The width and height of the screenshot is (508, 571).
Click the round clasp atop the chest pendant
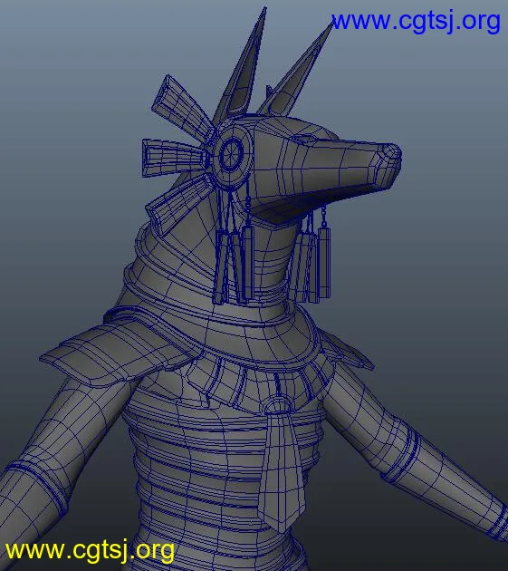(278, 405)
